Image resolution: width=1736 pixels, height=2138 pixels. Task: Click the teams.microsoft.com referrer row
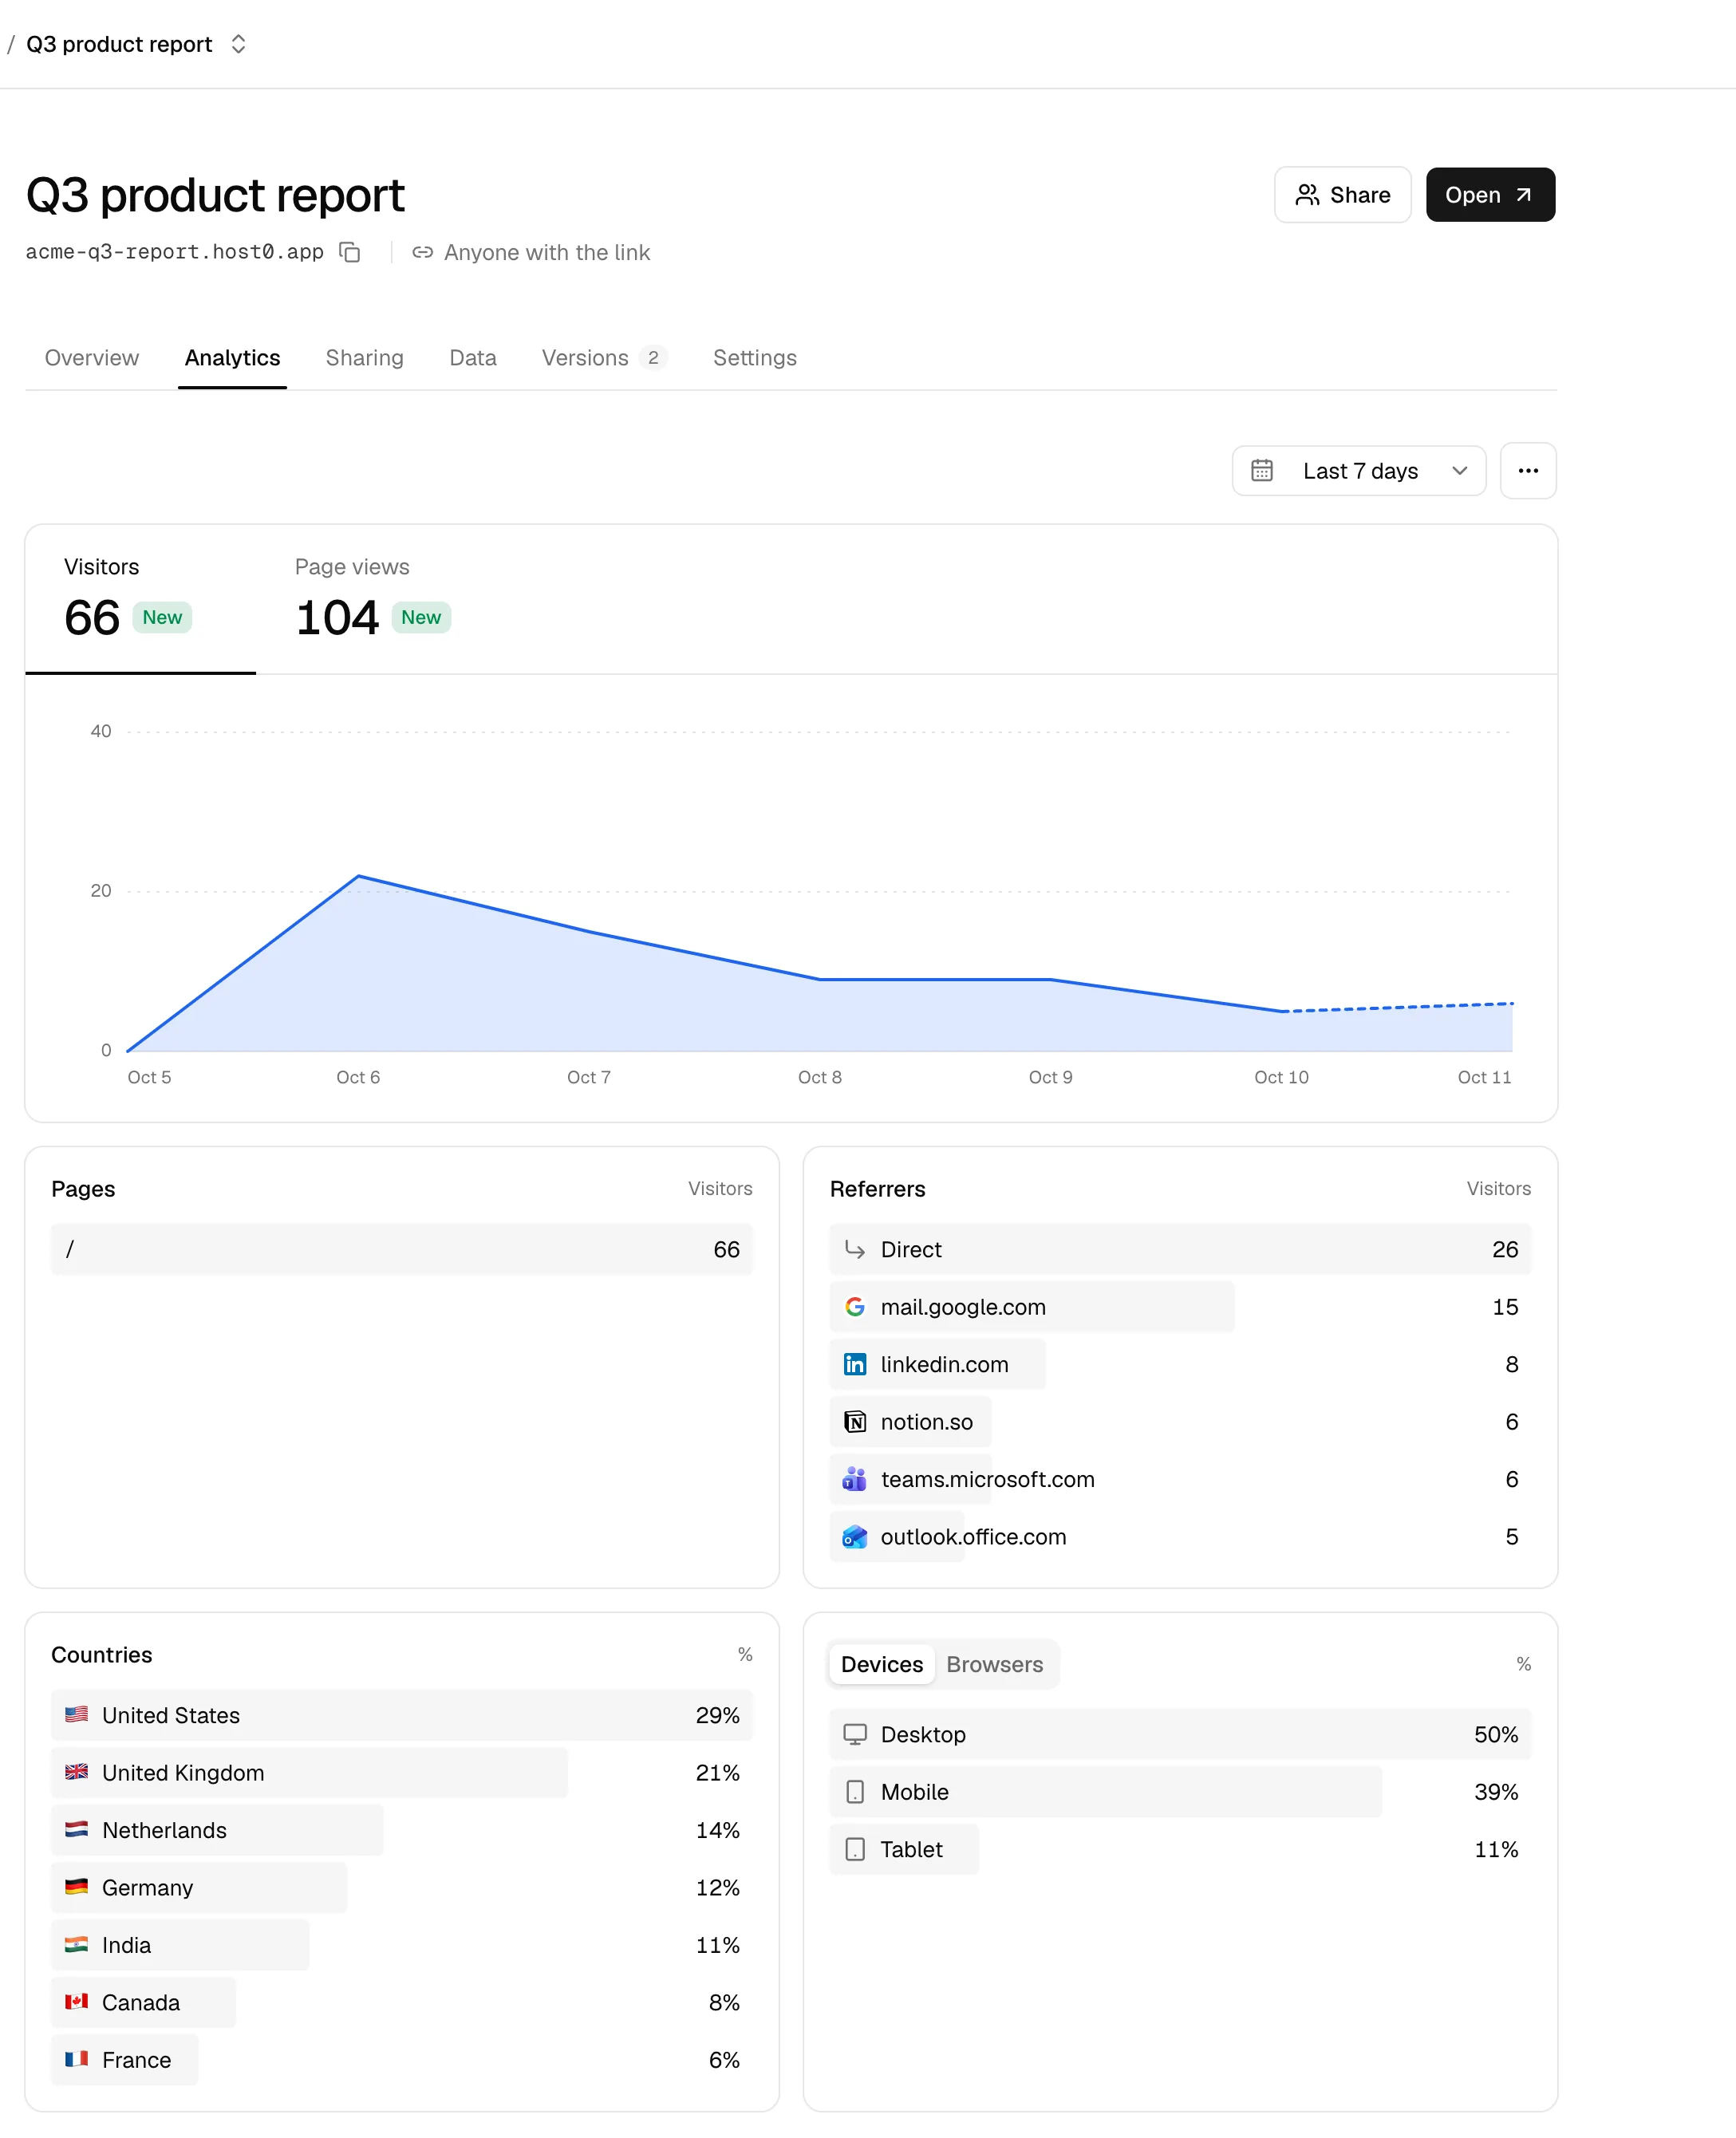click(1179, 1479)
